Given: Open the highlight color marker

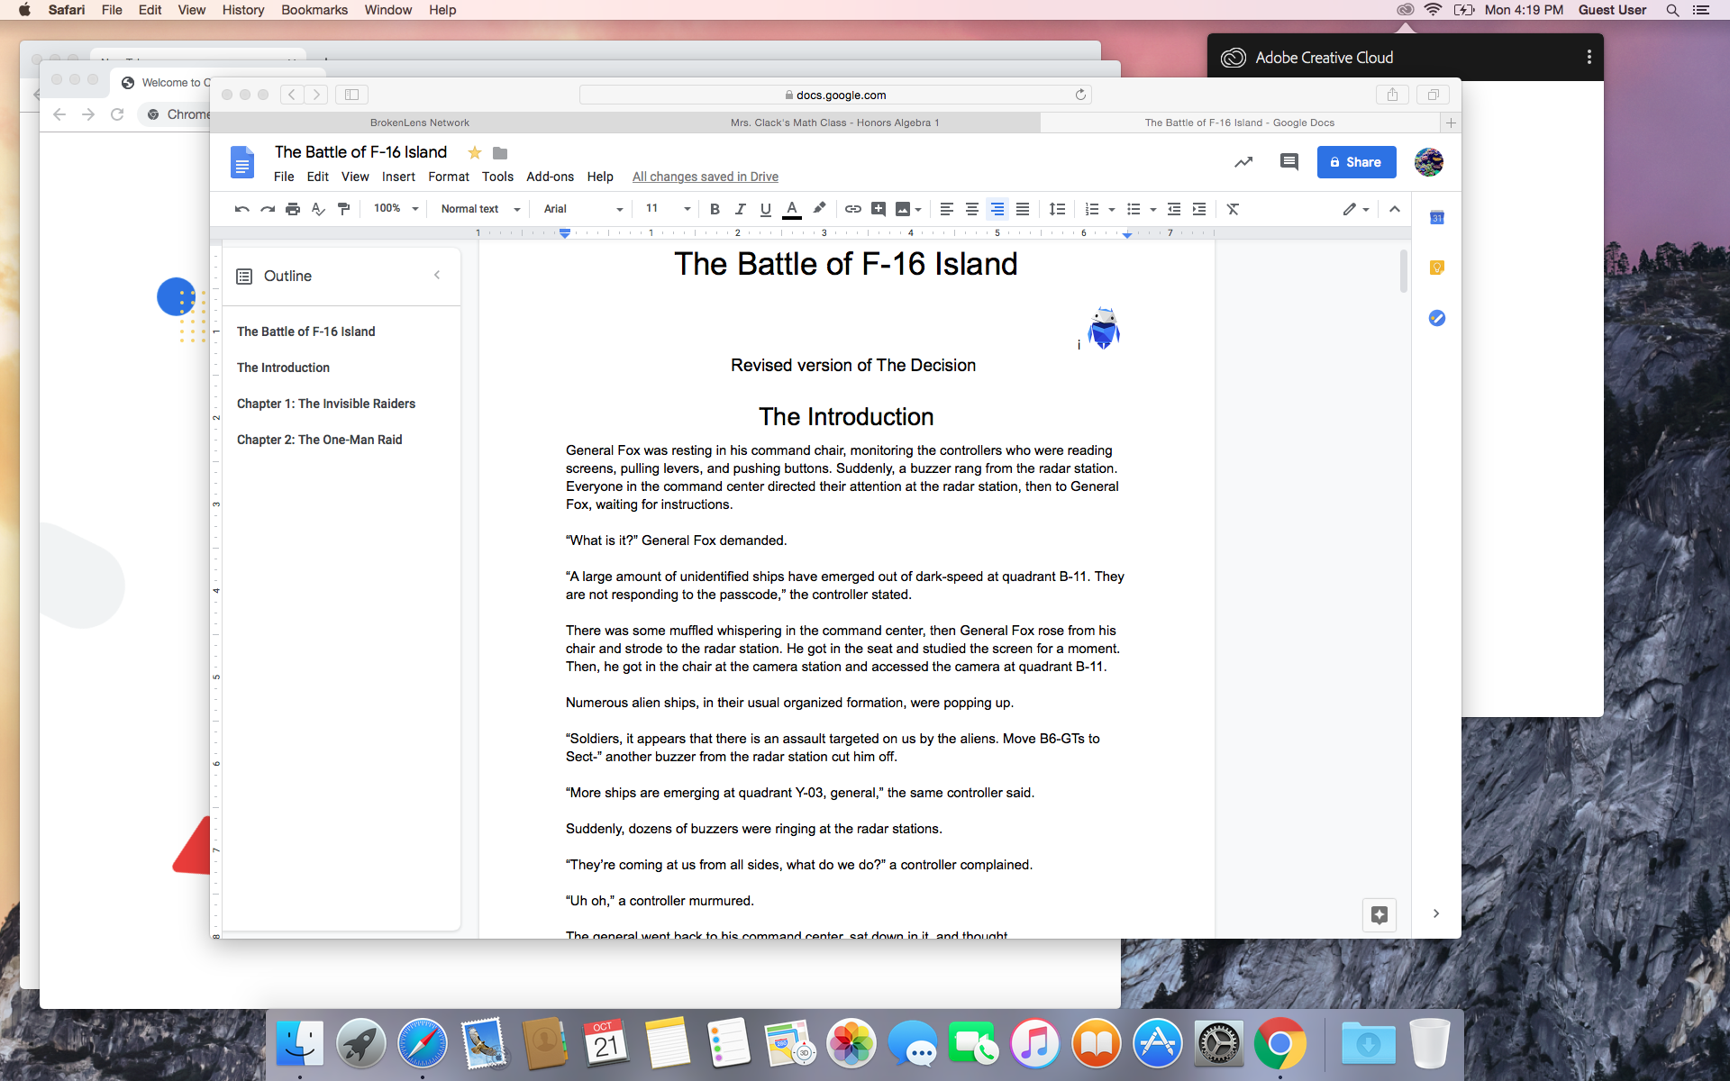Looking at the screenshot, I should pos(819,209).
